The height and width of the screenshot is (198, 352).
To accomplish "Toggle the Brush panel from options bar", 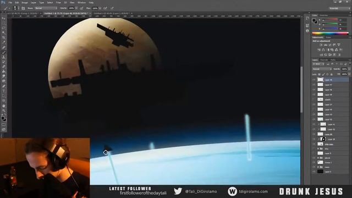I will [x=23, y=8].
